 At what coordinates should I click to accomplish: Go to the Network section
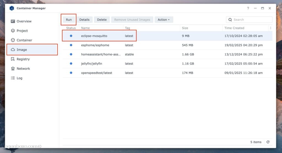[23, 68]
